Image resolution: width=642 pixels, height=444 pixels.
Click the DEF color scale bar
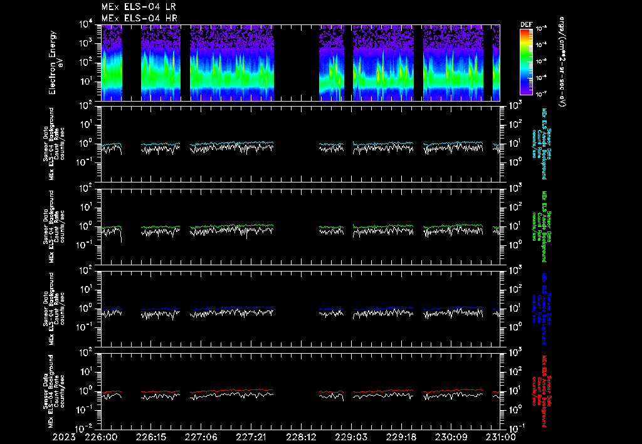point(527,61)
